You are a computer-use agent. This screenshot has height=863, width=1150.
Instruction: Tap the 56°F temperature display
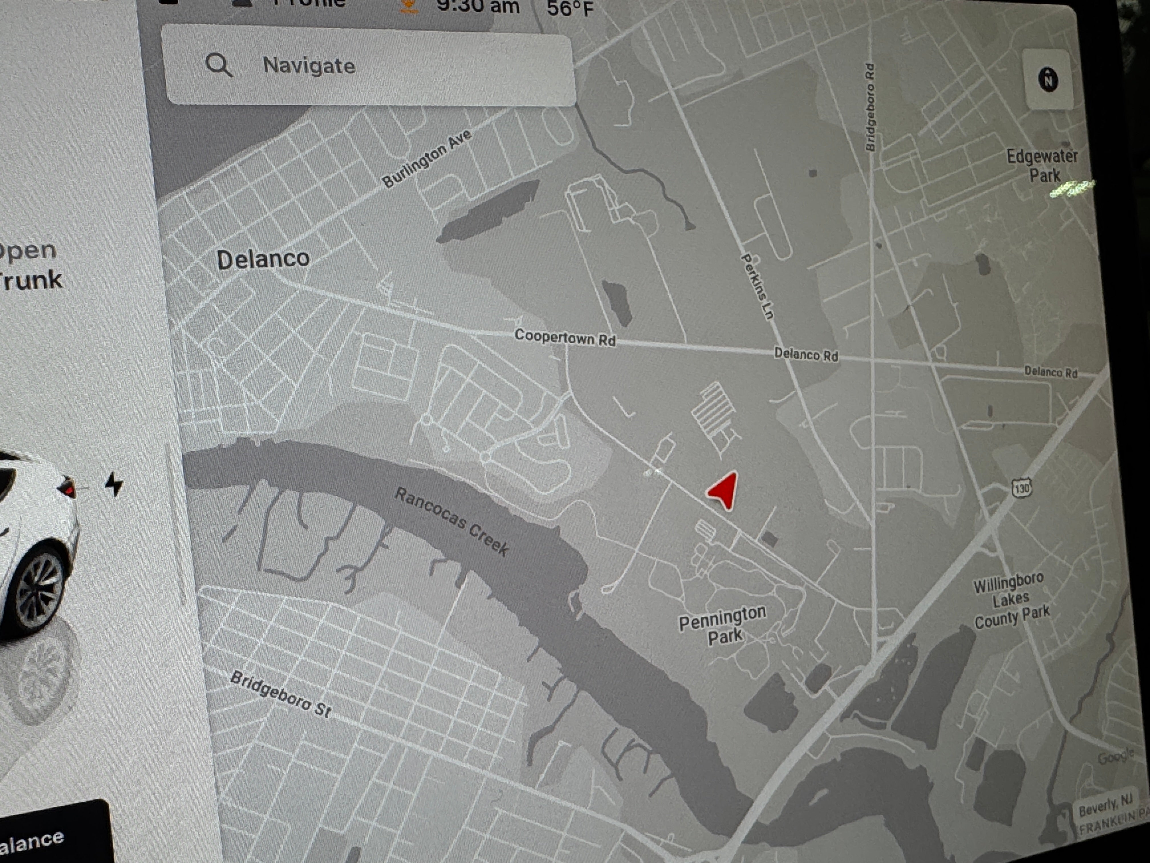coord(570,8)
